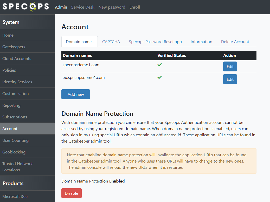Open Customization settings
The width and height of the screenshot is (270, 202).
coord(27,93)
